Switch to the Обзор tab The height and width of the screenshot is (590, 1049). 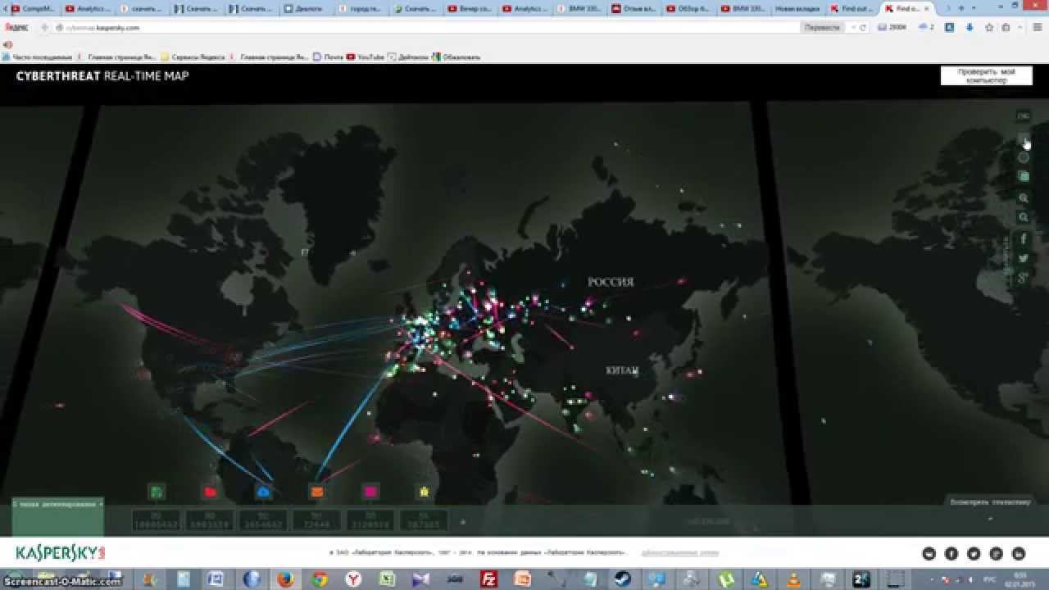point(690,8)
